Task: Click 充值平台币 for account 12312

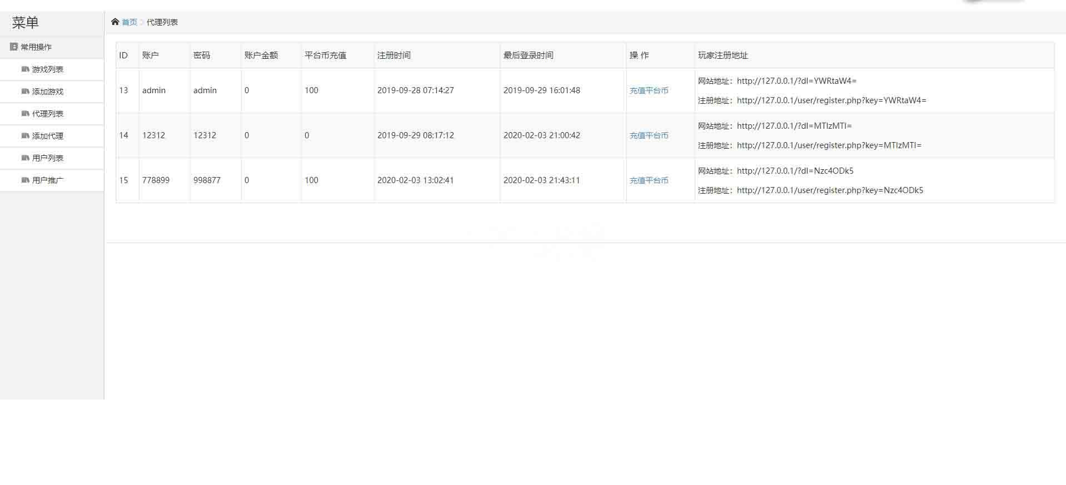Action: 649,135
